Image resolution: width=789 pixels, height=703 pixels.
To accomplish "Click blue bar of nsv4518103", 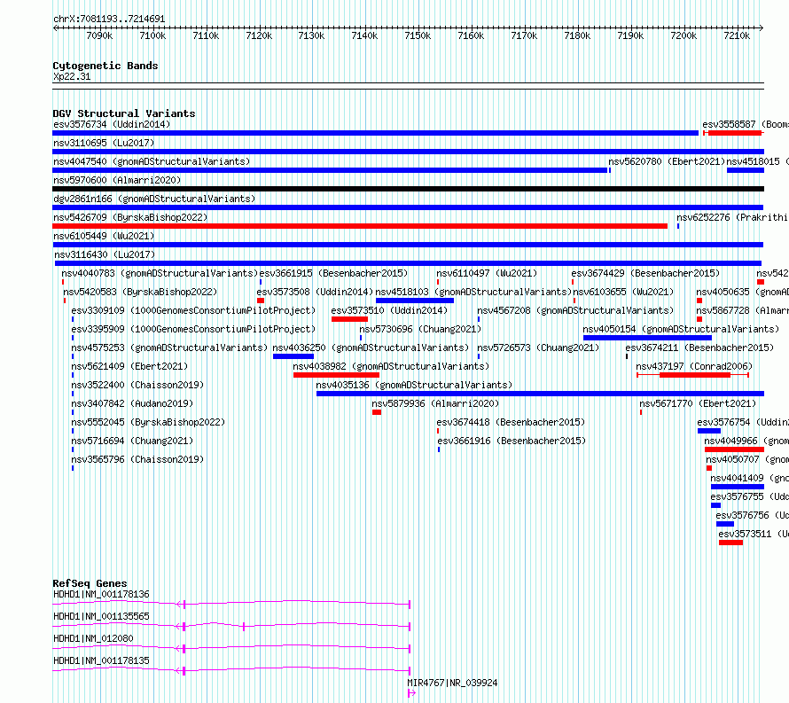I will pyautogui.click(x=415, y=301).
